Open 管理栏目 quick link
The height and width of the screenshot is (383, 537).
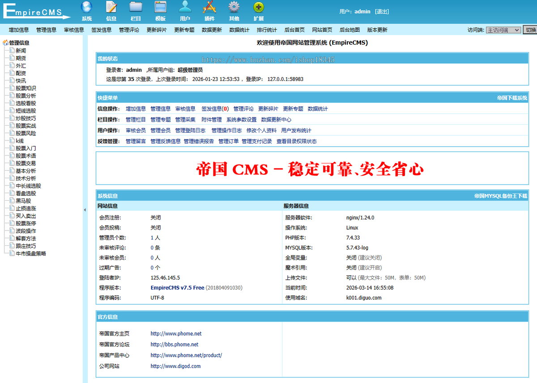136,120
